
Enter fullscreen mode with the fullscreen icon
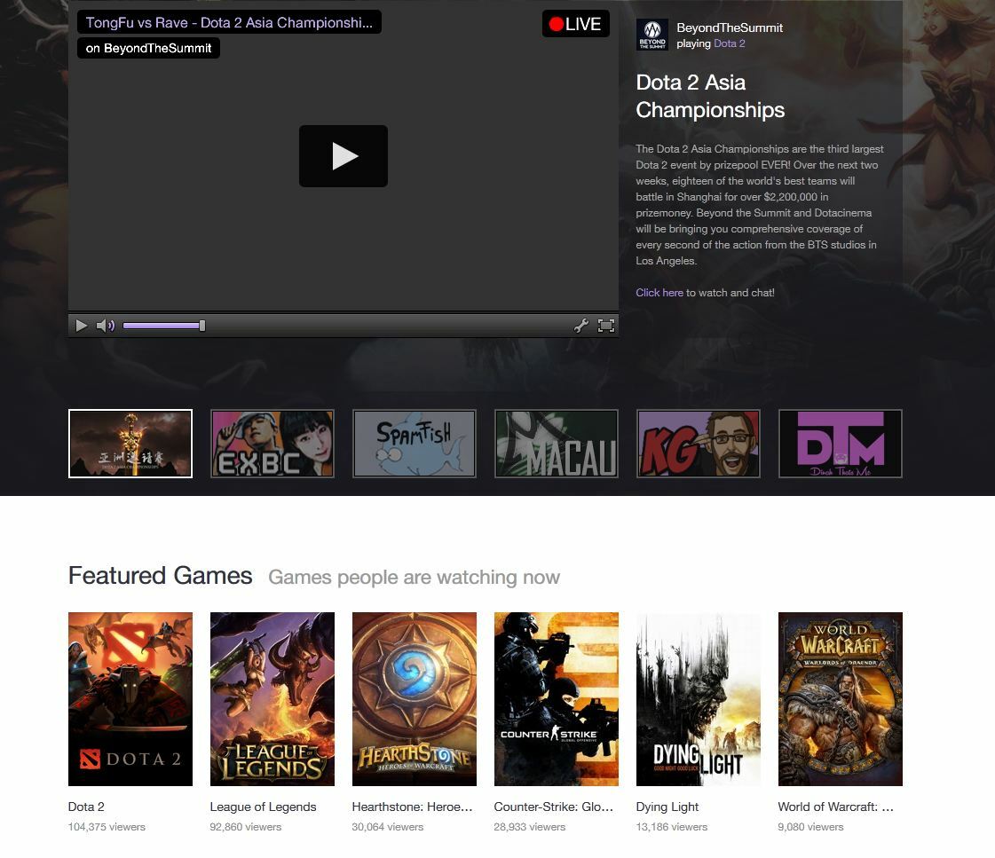(606, 326)
